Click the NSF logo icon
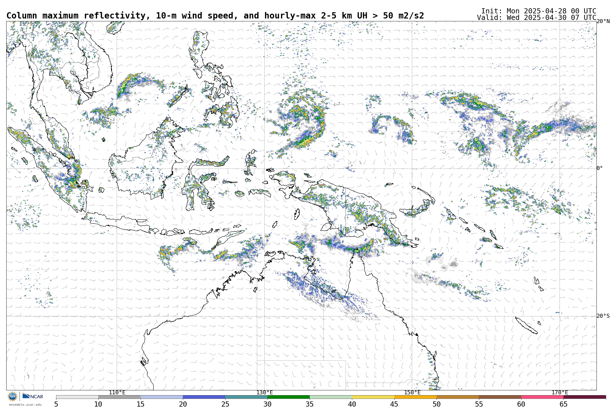615x408 pixels. [12, 396]
